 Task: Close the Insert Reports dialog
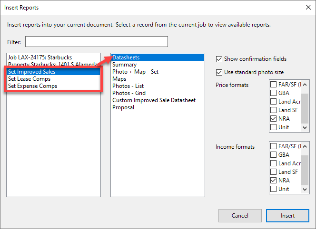point(308,8)
